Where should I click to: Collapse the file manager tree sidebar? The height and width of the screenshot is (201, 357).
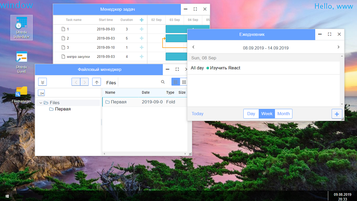41,93
